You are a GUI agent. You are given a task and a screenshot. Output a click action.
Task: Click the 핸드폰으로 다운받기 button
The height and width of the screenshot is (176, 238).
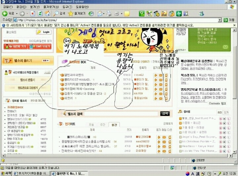28,88
